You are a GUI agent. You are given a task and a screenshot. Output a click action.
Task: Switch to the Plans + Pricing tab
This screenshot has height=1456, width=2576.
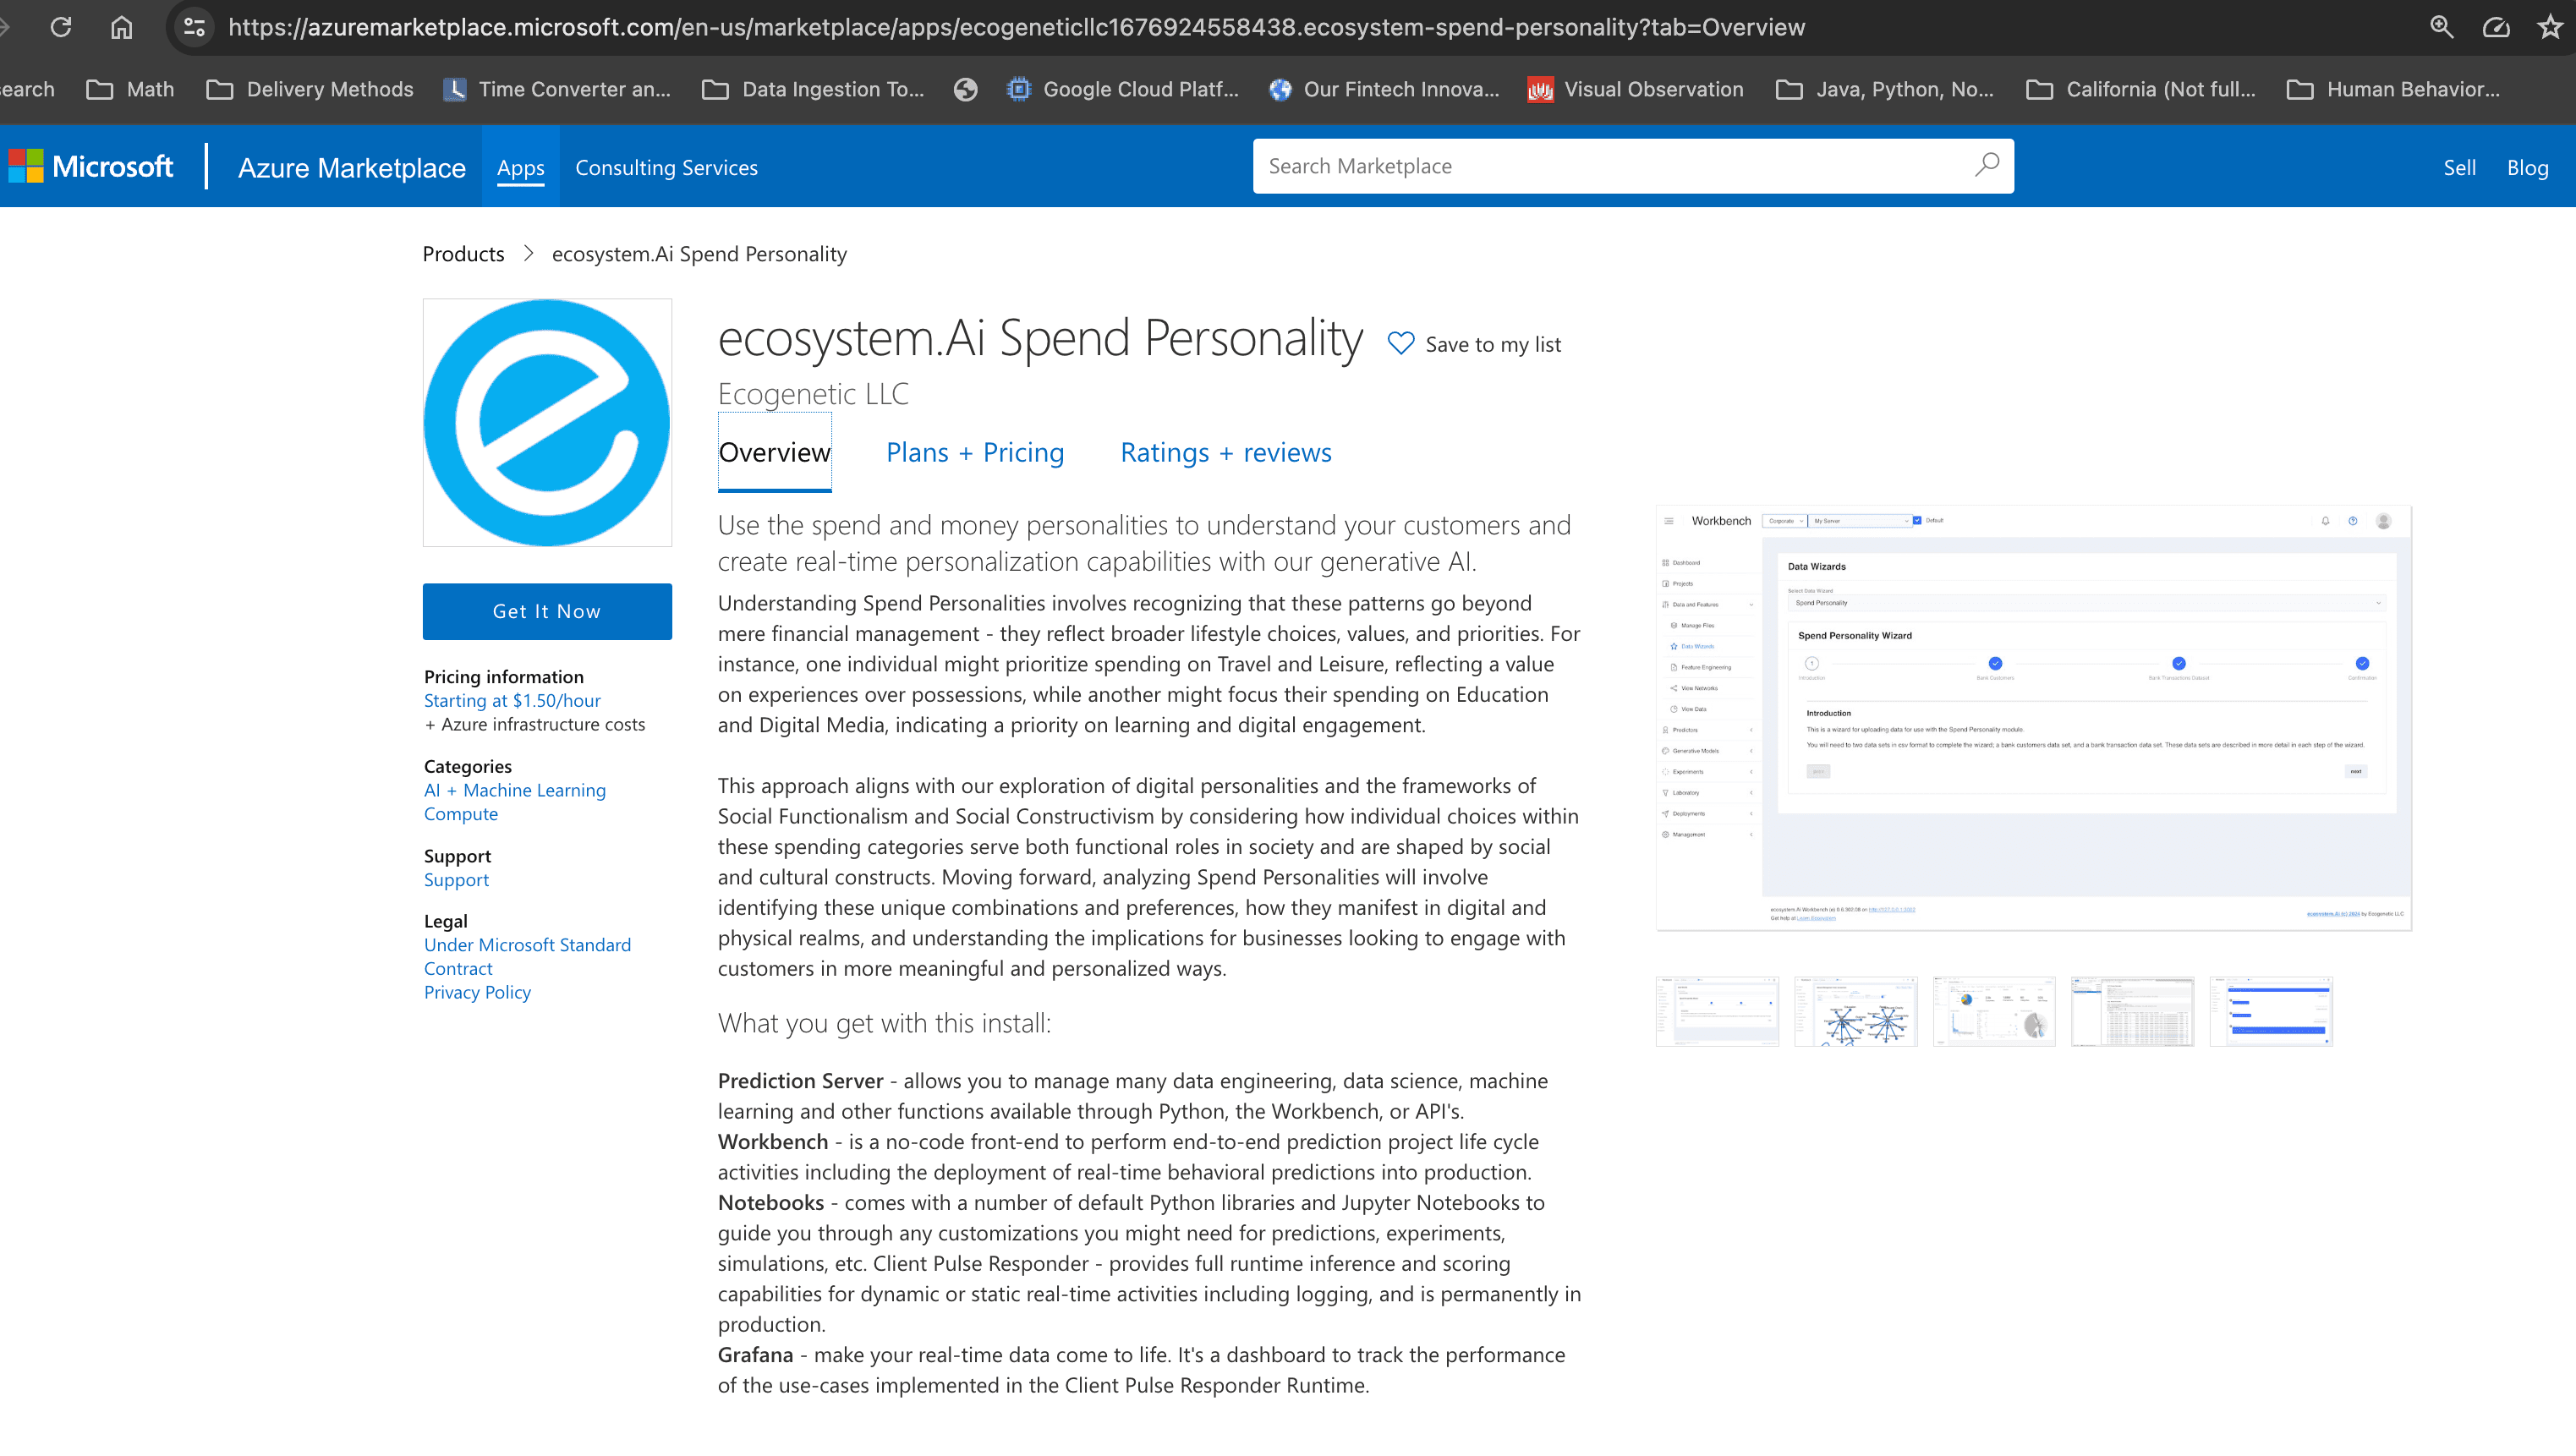(974, 452)
